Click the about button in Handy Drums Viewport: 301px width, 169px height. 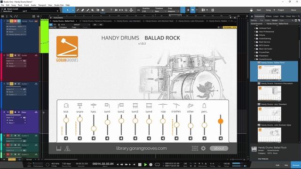tap(219, 148)
